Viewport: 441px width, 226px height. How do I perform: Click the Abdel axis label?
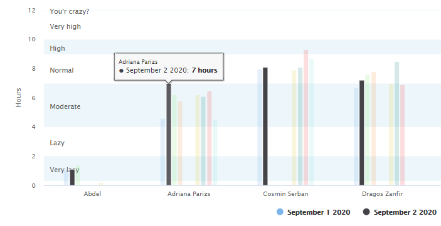(92, 193)
